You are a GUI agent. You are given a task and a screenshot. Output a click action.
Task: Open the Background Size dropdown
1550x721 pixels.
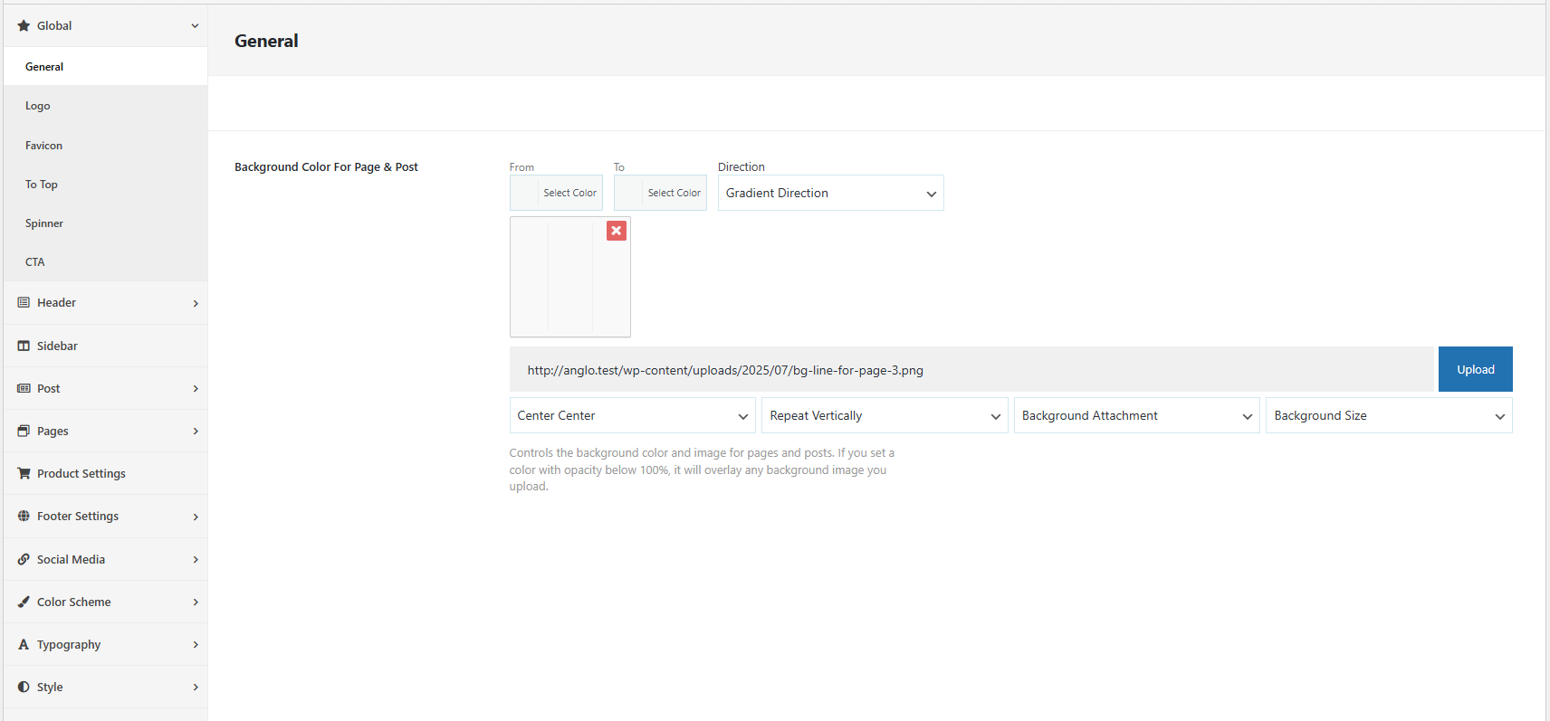tap(1388, 416)
